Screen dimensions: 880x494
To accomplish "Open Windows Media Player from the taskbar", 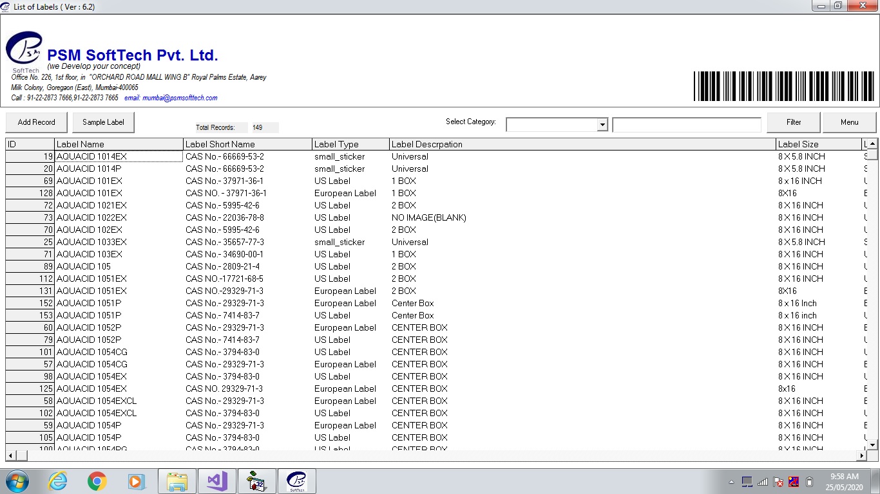I will pyautogui.click(x=136, y=481).
